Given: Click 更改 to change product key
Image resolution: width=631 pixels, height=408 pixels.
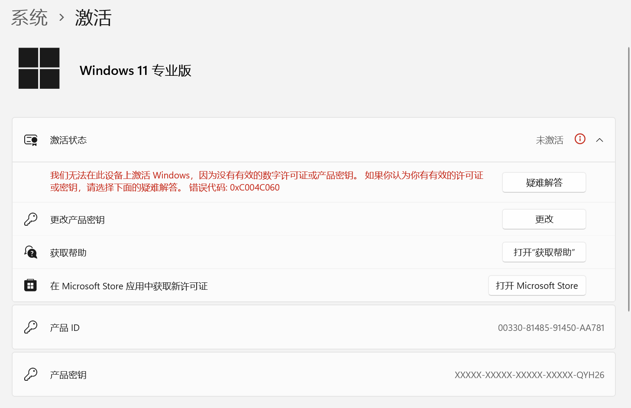Looking at the screenshot, I should coord(544,219).
